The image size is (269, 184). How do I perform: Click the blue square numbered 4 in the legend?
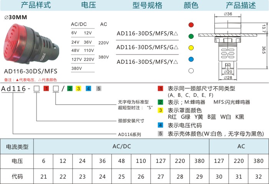tap(161, 125)
